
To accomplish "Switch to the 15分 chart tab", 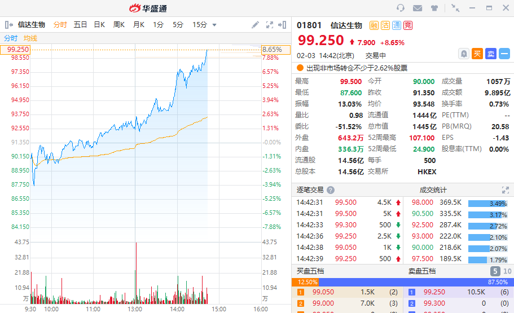I will tap(200, 25).
